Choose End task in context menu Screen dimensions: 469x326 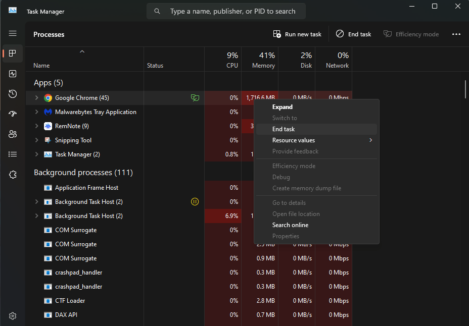click(284, 129)
